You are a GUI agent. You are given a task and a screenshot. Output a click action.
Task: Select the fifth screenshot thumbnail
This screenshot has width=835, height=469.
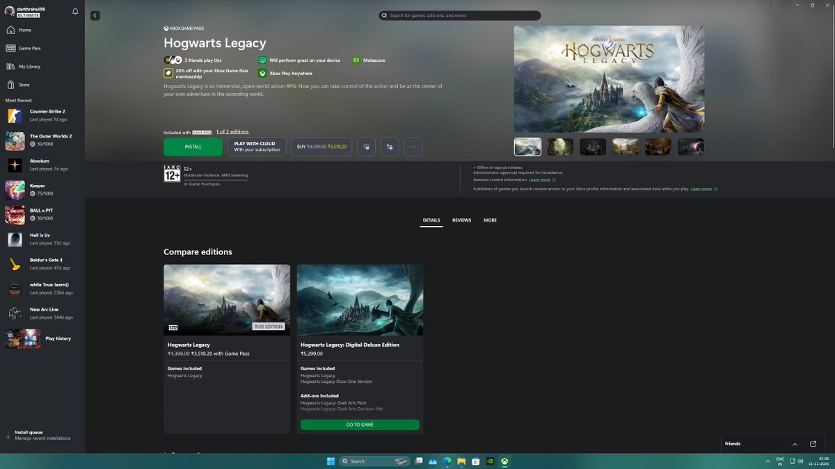658,147
